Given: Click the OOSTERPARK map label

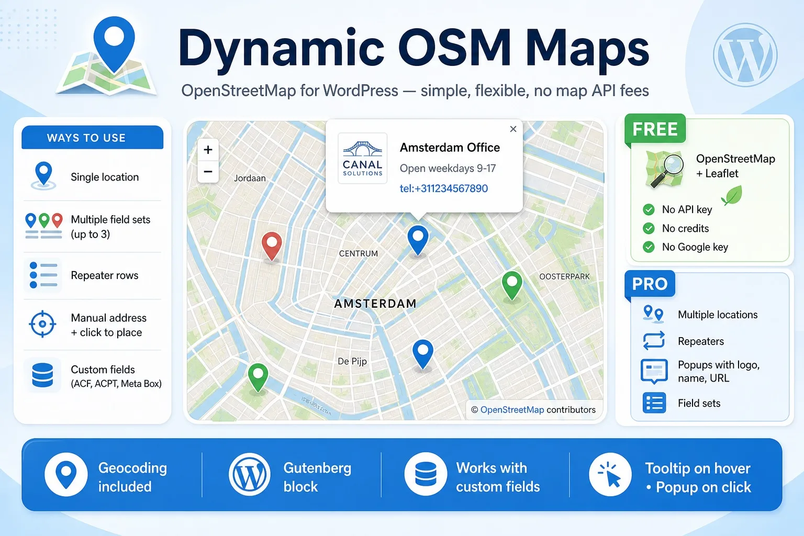Looking at the screenshot, I should pos(564,276).
